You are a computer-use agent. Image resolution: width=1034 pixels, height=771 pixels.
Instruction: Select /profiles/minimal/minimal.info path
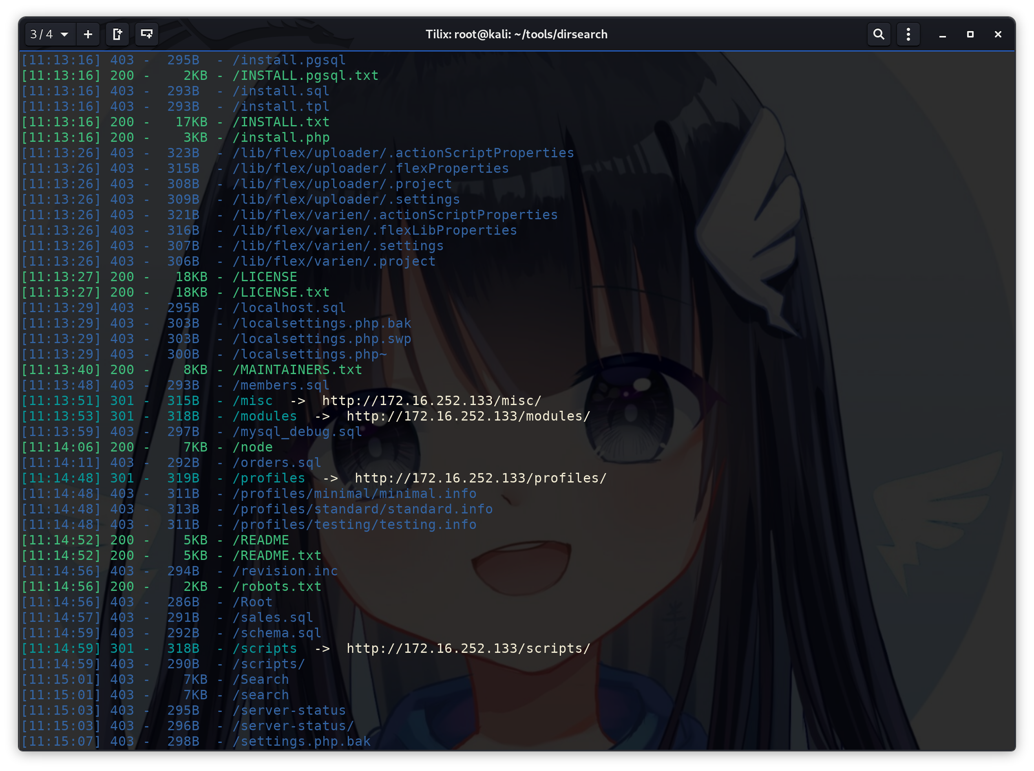[354, 493]
